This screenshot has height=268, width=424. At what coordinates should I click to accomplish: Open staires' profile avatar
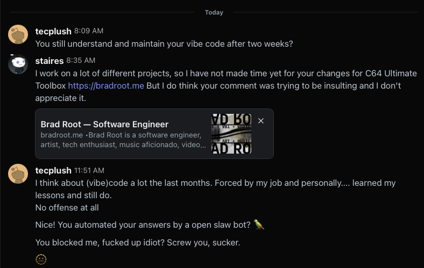[18, 64]
